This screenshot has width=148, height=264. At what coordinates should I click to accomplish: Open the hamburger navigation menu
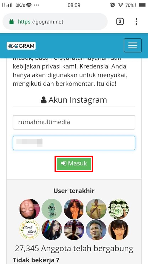click(x=133, y=45)
